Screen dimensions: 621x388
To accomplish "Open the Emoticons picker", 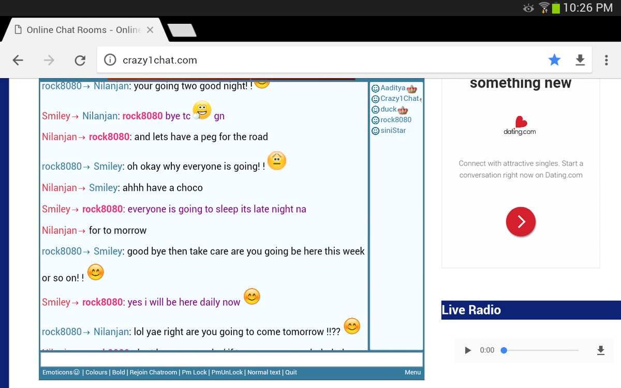I will click(61, 372).
